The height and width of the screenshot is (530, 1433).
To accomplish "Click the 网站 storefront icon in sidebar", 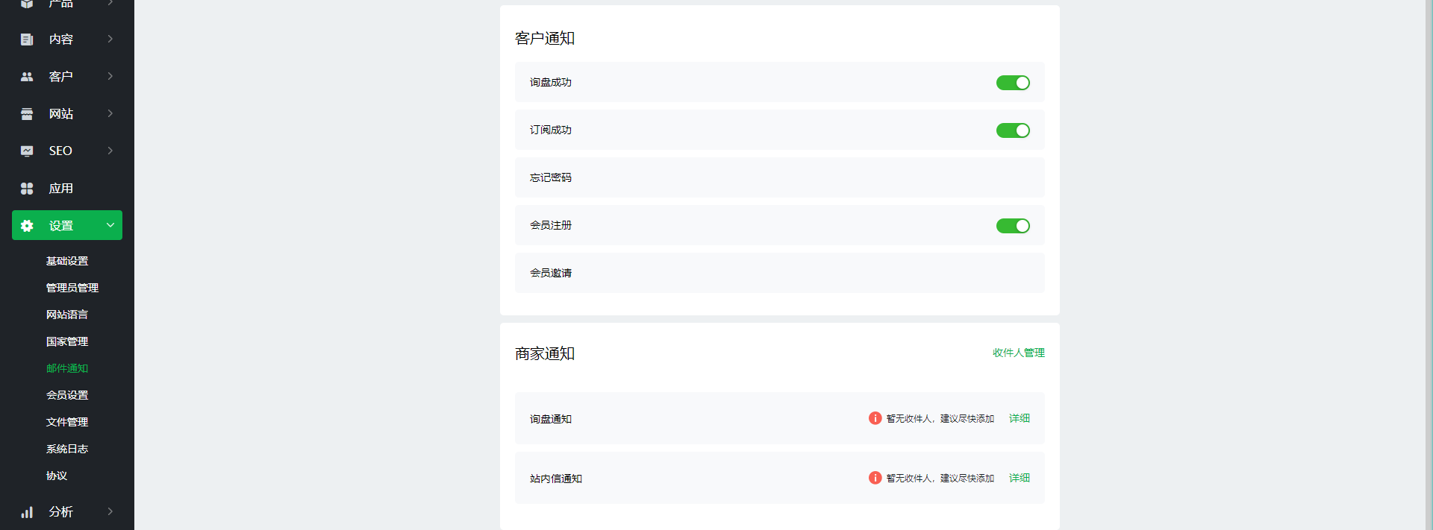I will (27, 114).
